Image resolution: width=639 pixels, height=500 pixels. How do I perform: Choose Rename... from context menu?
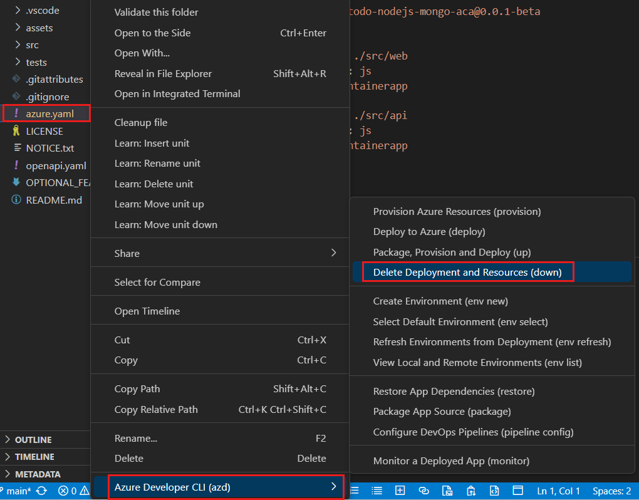pyautogui.click(x=220, y=438)
